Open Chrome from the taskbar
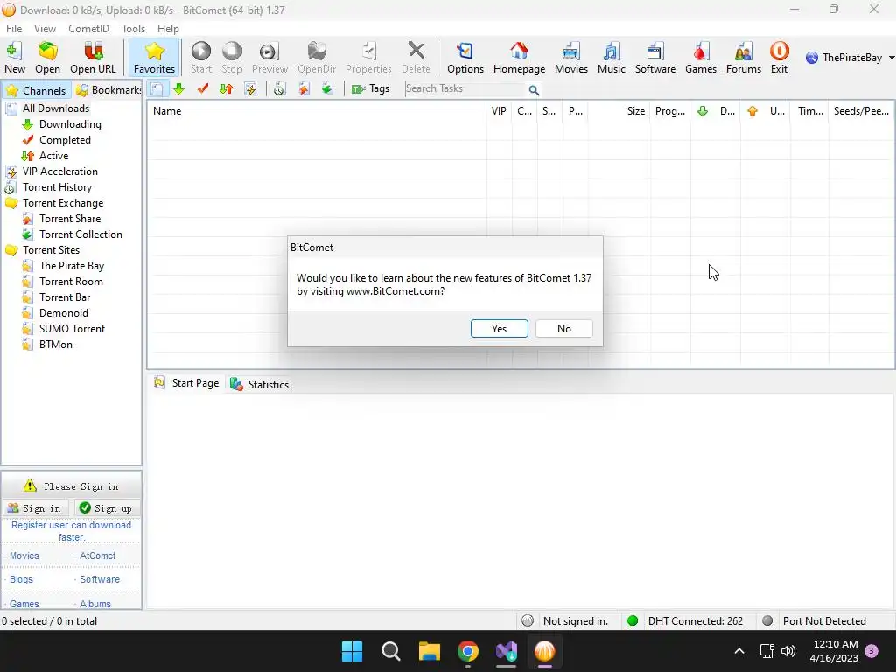Viewport: 896px width, 672px height. pyautogui.click(x=467, y=651)
